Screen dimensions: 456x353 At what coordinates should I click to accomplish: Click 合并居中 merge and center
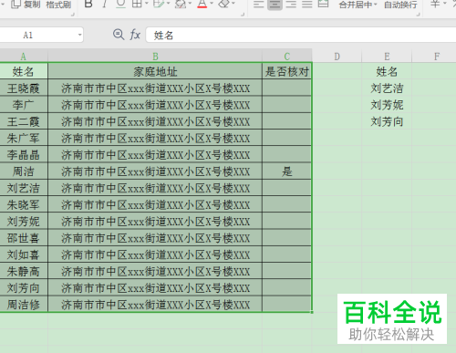point(356,5)
